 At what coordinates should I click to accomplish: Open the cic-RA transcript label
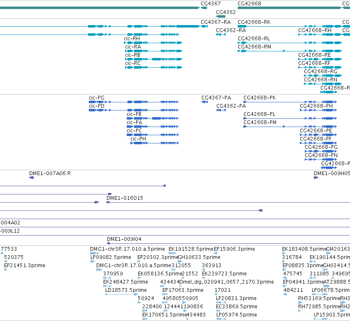133,47
